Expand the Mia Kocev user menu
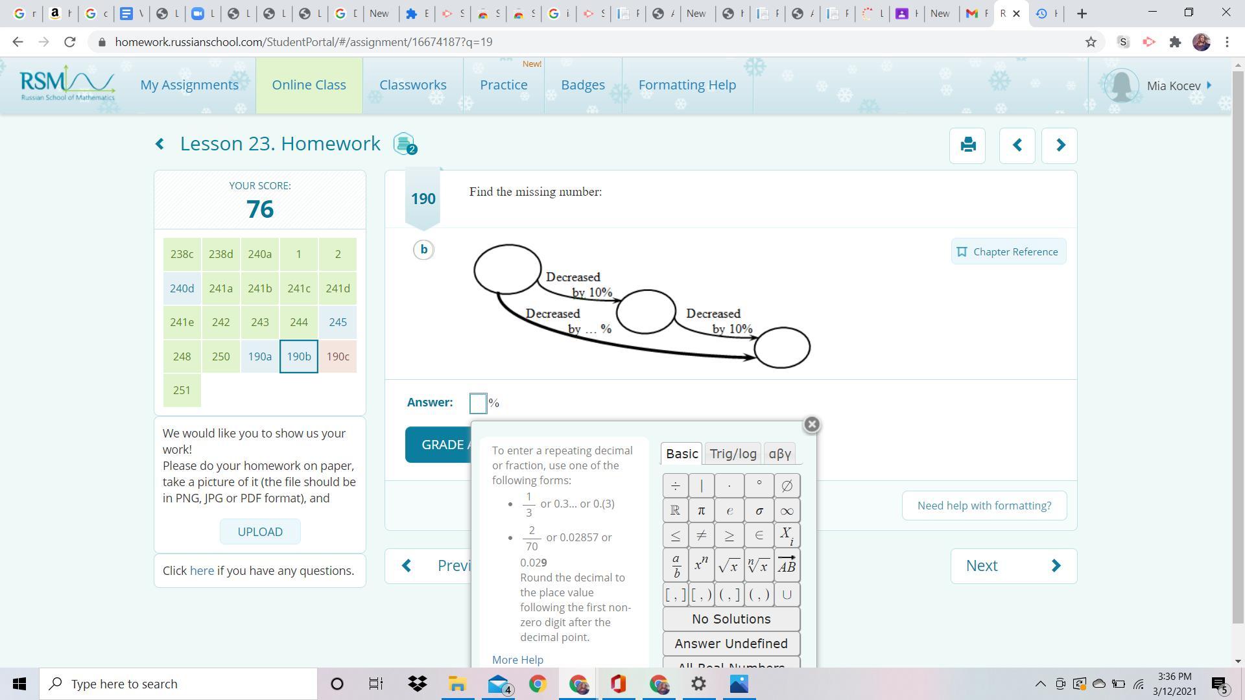The image size is (1245, 700). pos(1178,86)
